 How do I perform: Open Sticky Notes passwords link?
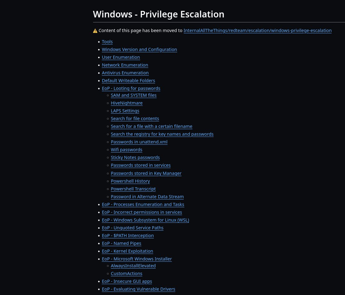135,157
